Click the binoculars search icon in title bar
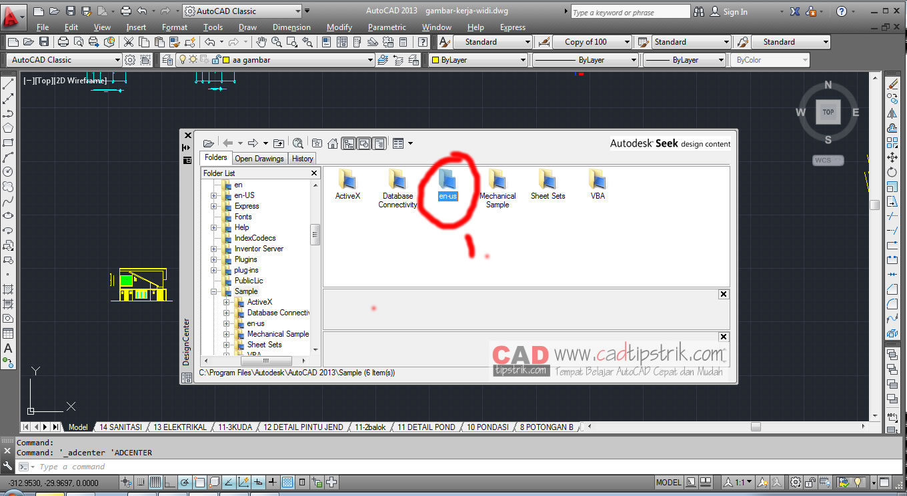This screenshot has width=907, height=496. pyautogui.click(x=699, y=11)
